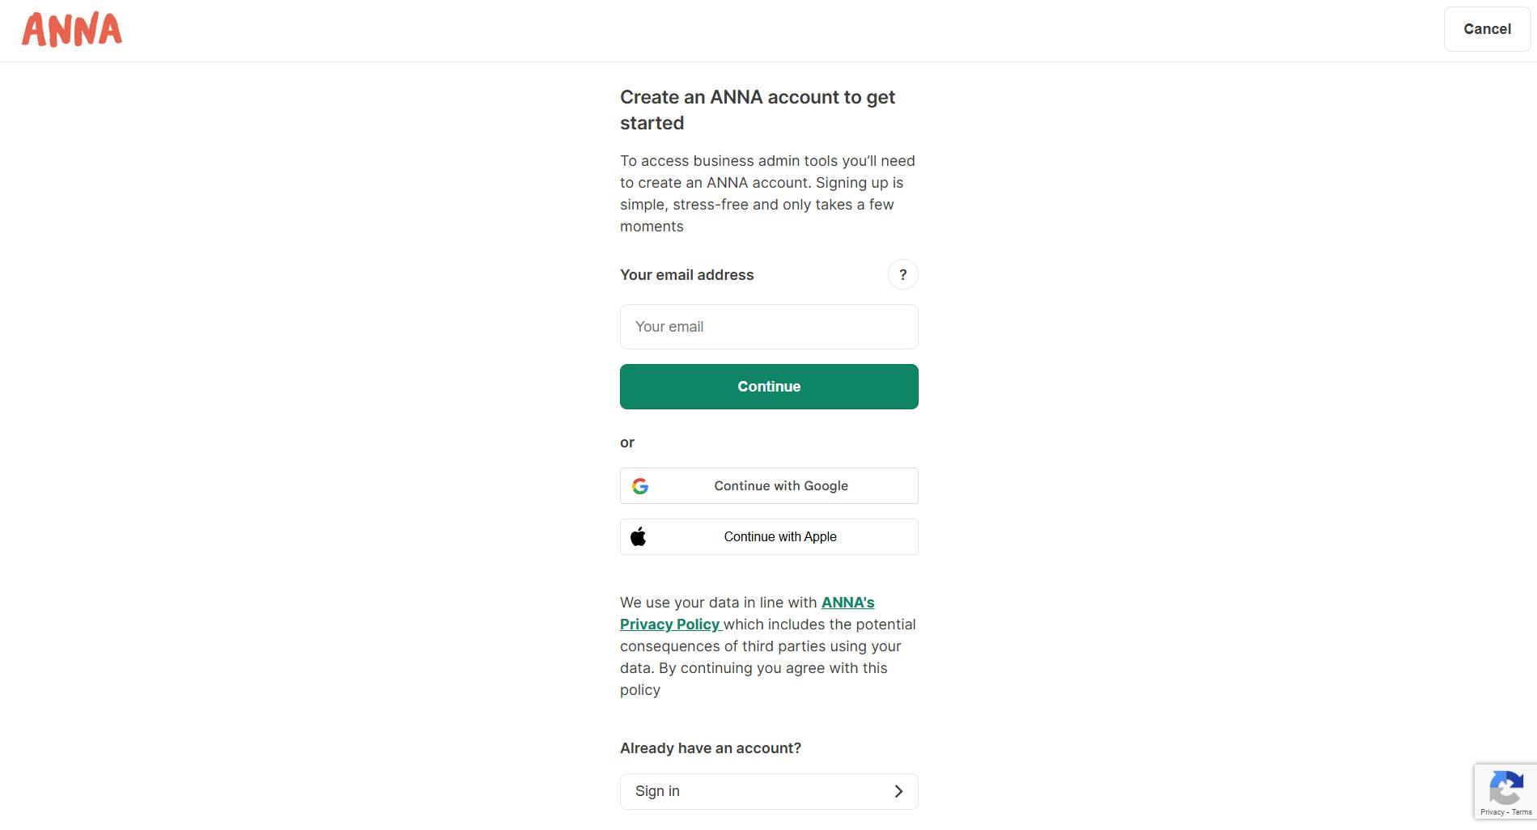Click the Already have an account section

pos(710,747)
